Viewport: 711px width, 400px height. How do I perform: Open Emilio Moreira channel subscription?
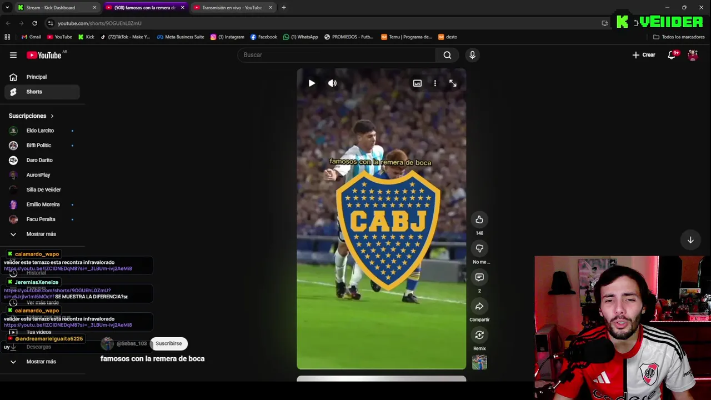pos(42,204)
